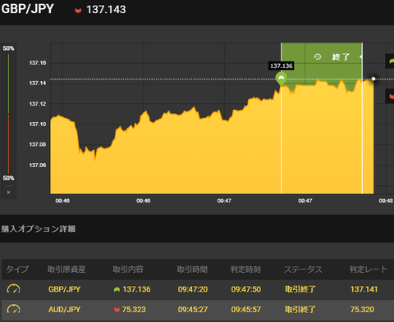Click the red down button at right edge

(x=390, y=96)
